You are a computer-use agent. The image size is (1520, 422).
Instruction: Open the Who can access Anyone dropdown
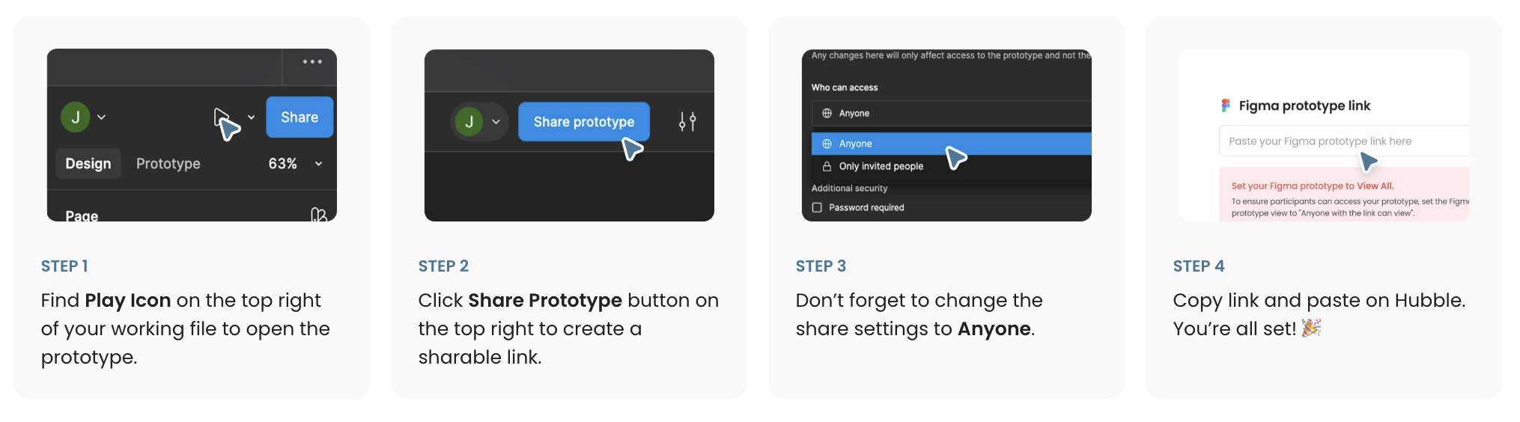(951, 114)
